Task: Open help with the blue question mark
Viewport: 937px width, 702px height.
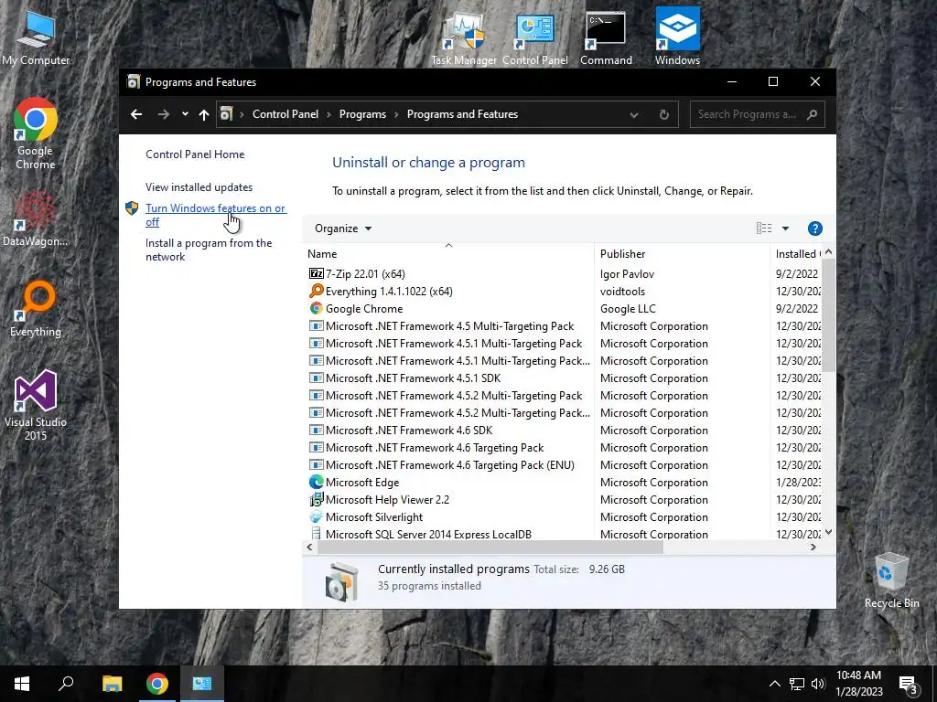Action: tap(815, 229)
